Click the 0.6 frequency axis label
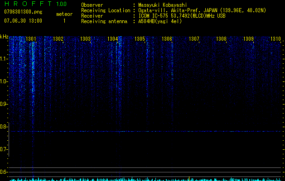 pyautogui.click(x=4, y=172)
